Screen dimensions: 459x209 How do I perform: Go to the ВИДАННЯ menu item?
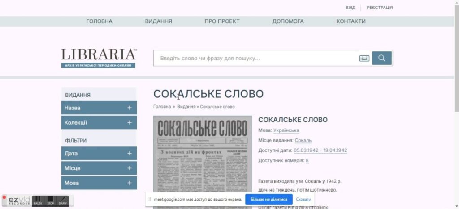(158, 21)
